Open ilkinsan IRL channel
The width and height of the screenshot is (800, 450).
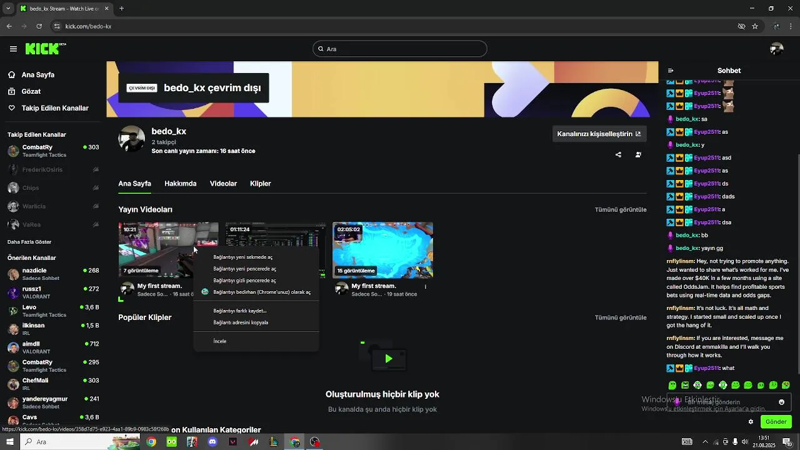[x=53, y=329]
